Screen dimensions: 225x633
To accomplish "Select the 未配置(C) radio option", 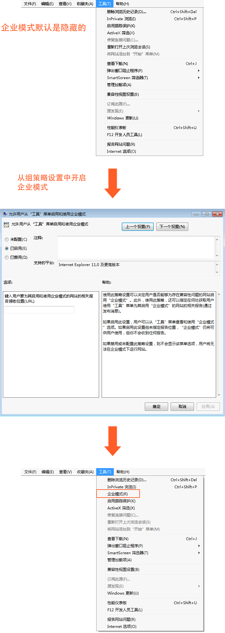I will [7, 239].
